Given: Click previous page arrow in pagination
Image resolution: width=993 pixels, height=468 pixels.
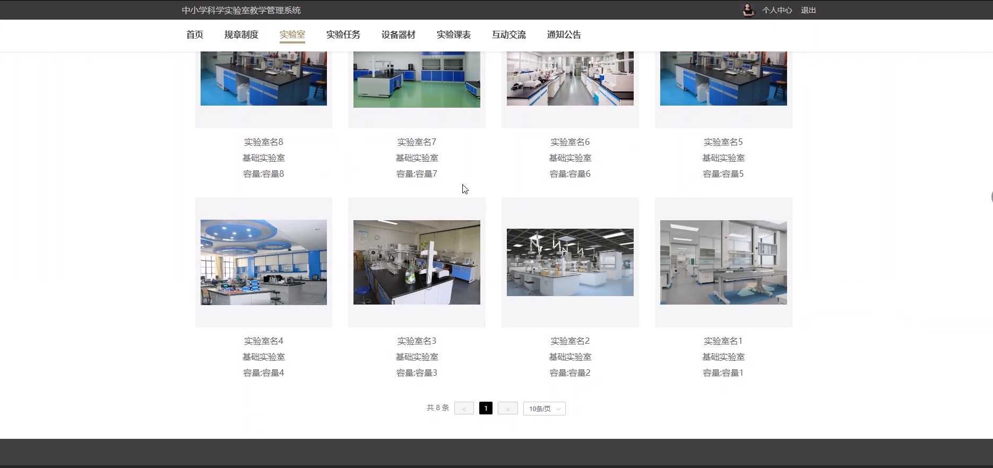Looking at the screenshot, I should 464,409.
